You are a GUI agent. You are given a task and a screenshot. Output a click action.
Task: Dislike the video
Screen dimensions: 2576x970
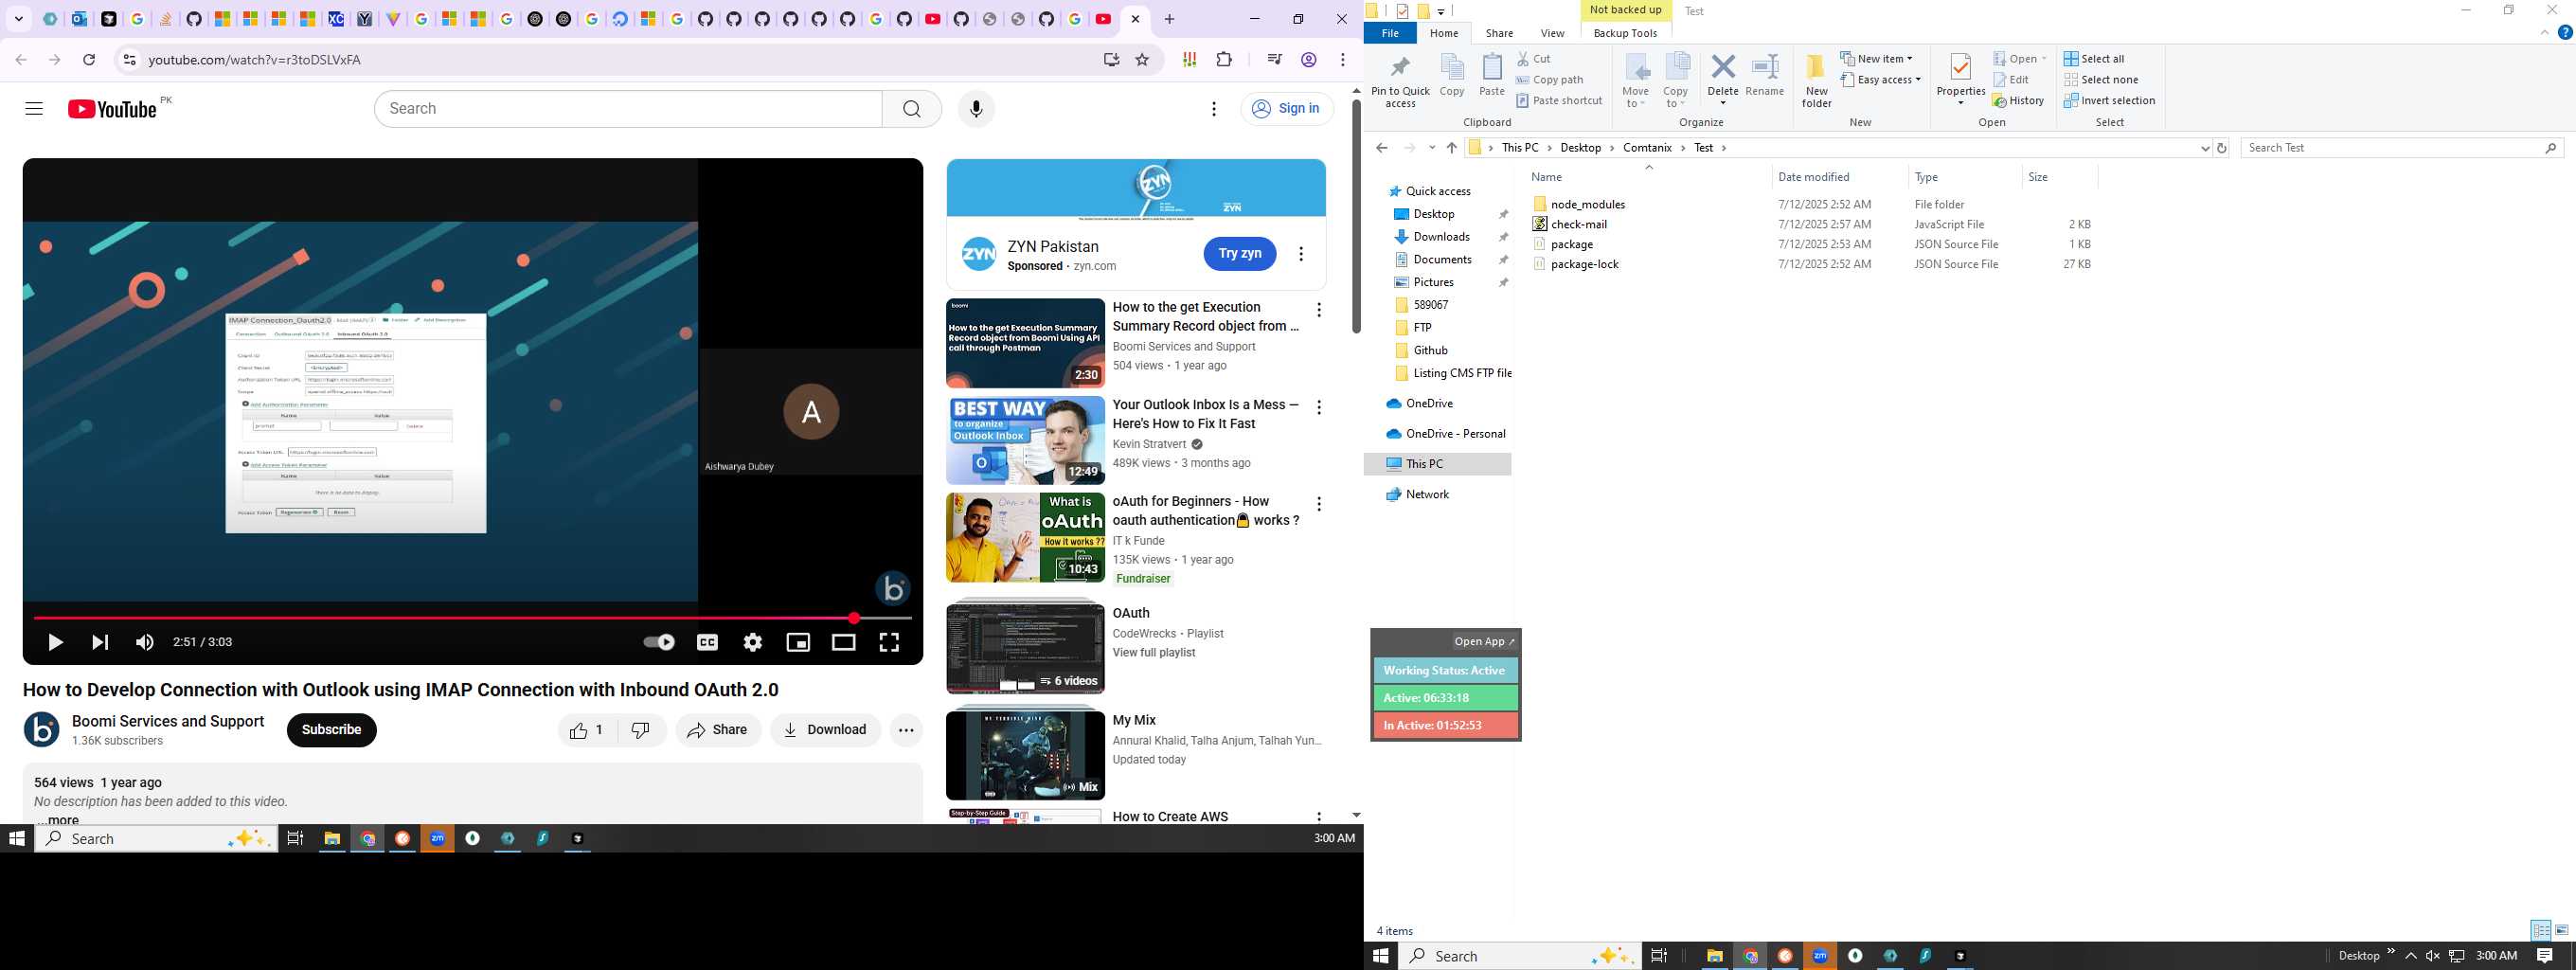(x=642, y=730)
